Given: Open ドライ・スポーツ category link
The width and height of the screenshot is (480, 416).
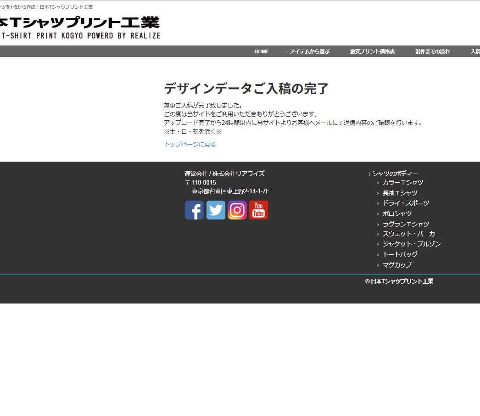Looking at the screenshot, I should point(406,203).
